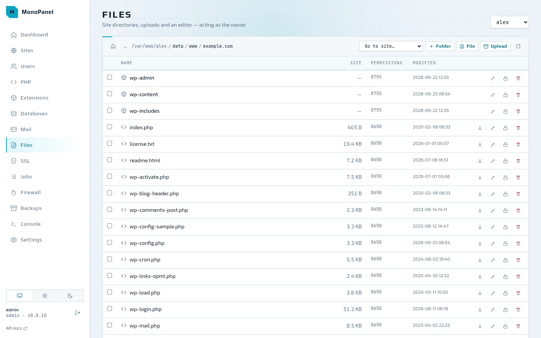The image size is (541, 338).
Task: Download license.txt
Action: click(480, 145)
